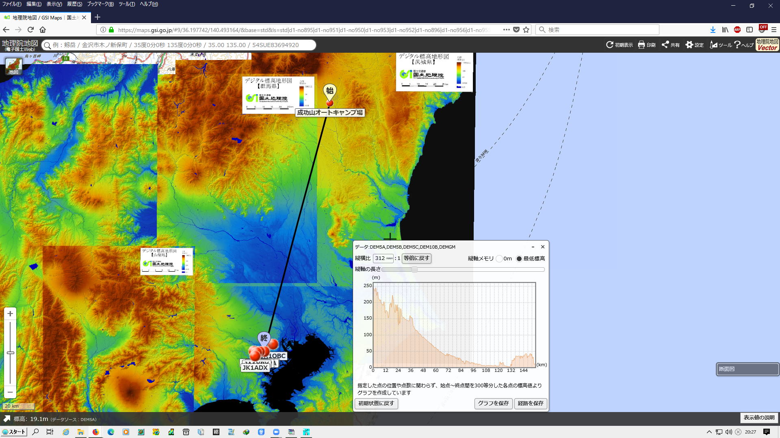Click the 経路を保存 button

click(531, 404)
